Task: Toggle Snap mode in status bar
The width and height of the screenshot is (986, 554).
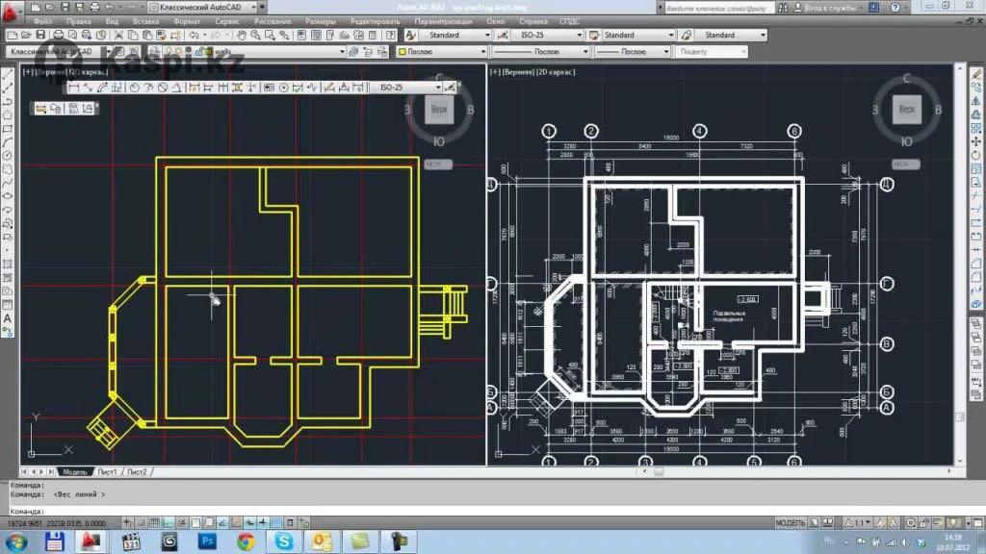Action: (141, 522)
